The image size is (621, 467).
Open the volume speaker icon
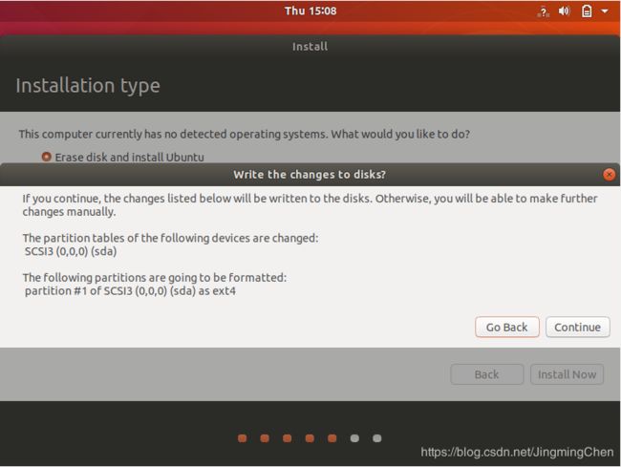pyautogui.click(x=565, y=11)
